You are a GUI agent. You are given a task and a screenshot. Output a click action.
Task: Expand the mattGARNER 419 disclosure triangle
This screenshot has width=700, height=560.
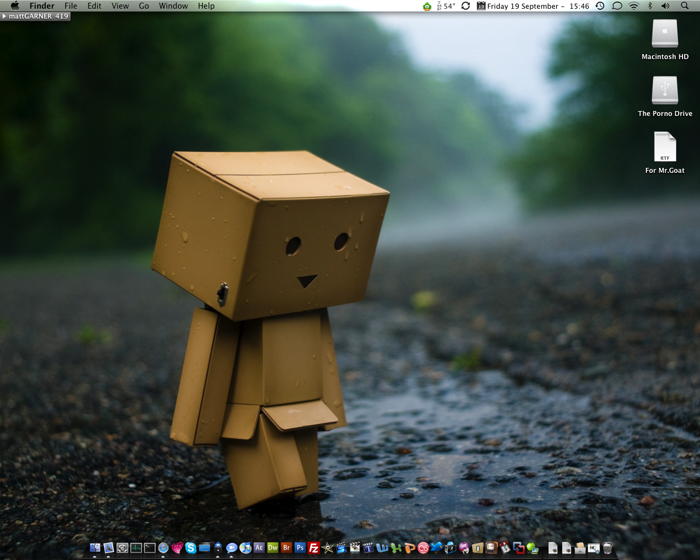point(4,16)
